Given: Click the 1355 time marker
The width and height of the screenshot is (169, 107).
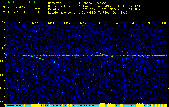Looking at the screenshot, I should coord(83,23).
